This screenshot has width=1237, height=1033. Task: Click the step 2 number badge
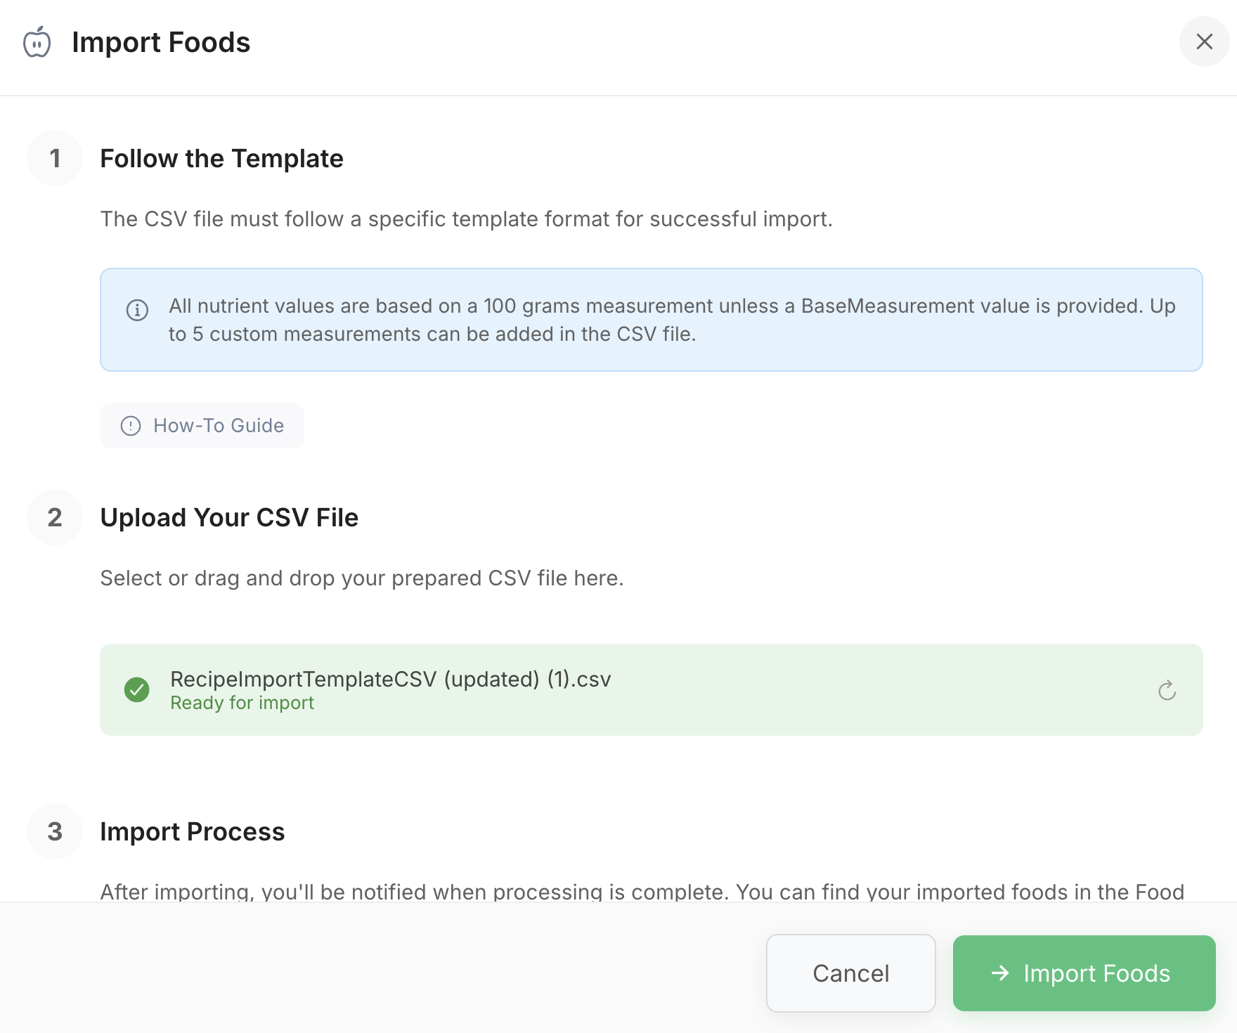[x=55, y=518]
